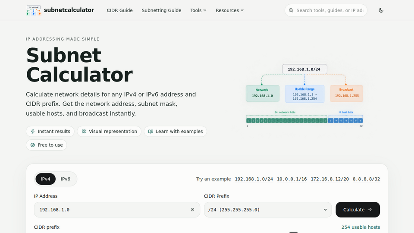Click the Learn with examples pill
Screen dimensions: 414x233
(176, 131)
